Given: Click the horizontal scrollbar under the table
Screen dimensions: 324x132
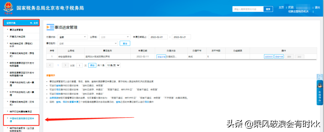Looking at the screenshot, I should (x=182, y=60).
